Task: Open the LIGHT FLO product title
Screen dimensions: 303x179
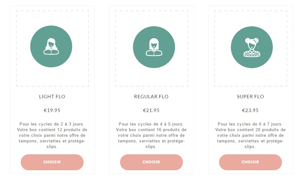Action: [x=52, y=97]
